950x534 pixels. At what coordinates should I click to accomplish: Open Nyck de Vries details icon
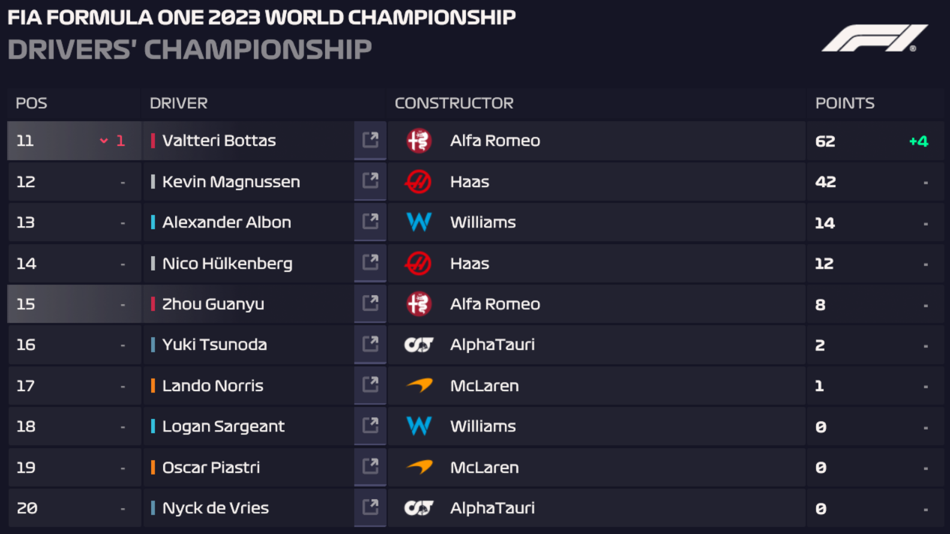click(370, 507)
